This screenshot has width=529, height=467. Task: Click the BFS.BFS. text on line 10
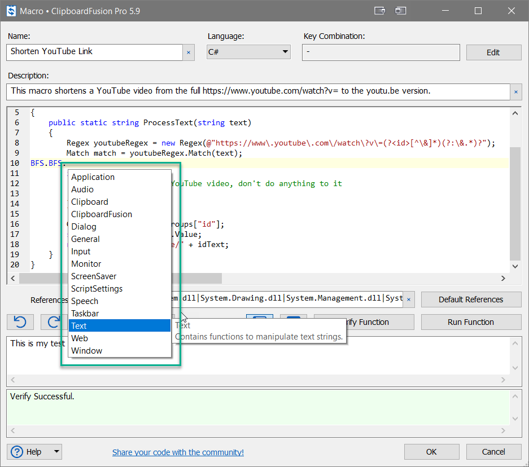coord(48,163)
